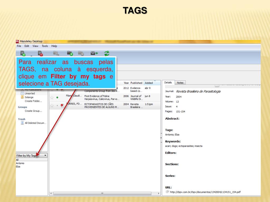The image size is (270, 202).
Task: Sort by the Year column header
Action: pyautogui.click(x=126, y=83)
